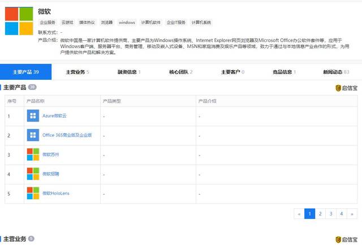Click the 企业IT服务 tag

coord(176,23)
